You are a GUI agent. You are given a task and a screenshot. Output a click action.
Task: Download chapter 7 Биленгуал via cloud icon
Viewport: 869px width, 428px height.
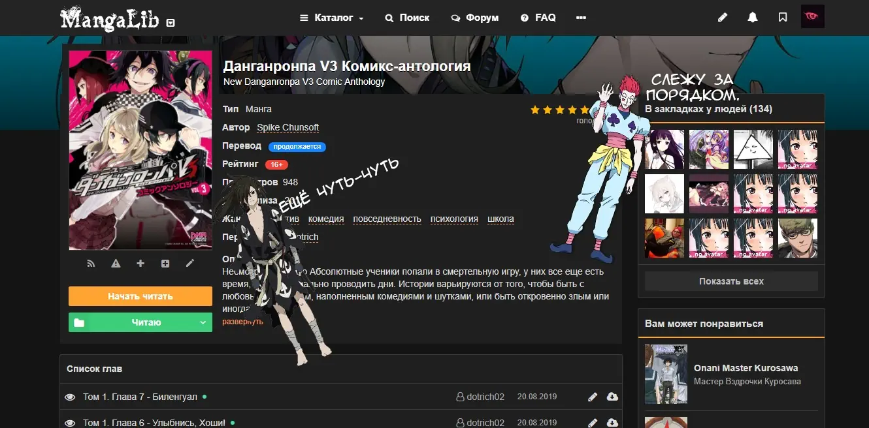(612, 397)
